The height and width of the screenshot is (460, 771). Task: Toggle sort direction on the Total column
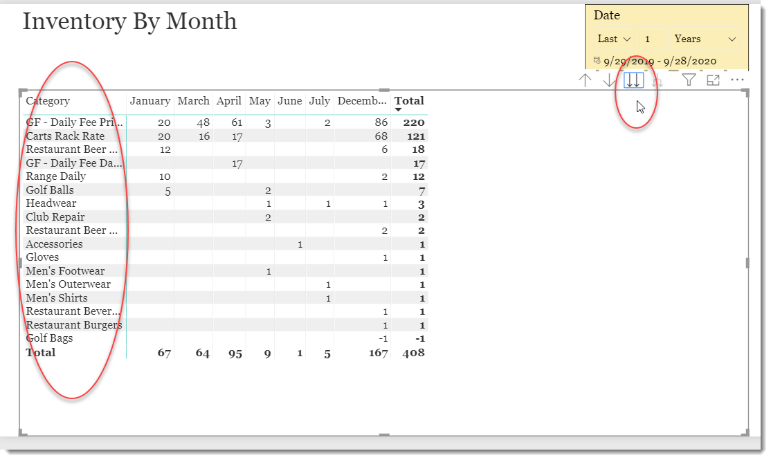pyautogui.click(x=409, y=100)
